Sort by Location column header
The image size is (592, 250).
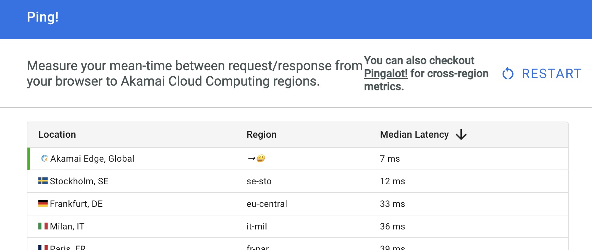coord(57,135)
